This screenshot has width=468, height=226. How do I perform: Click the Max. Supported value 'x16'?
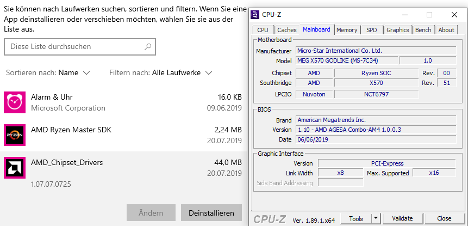click(x=434, y=173)
